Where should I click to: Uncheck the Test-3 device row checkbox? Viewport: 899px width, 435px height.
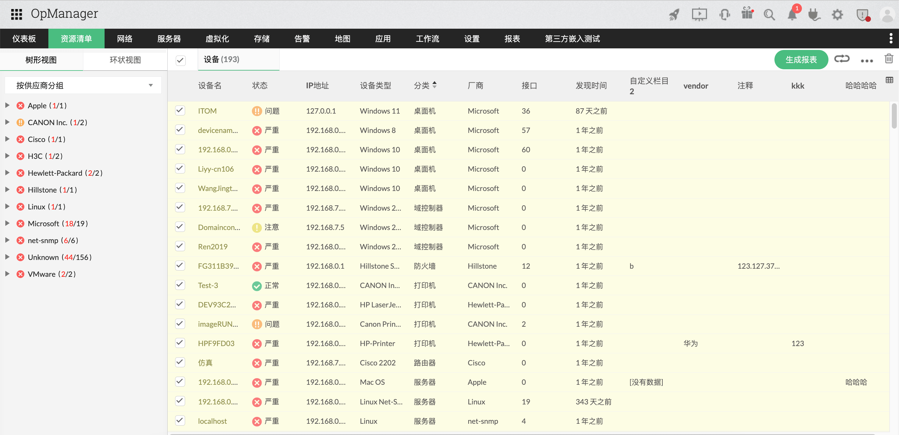pyautogui.click(x=180, y=285)
